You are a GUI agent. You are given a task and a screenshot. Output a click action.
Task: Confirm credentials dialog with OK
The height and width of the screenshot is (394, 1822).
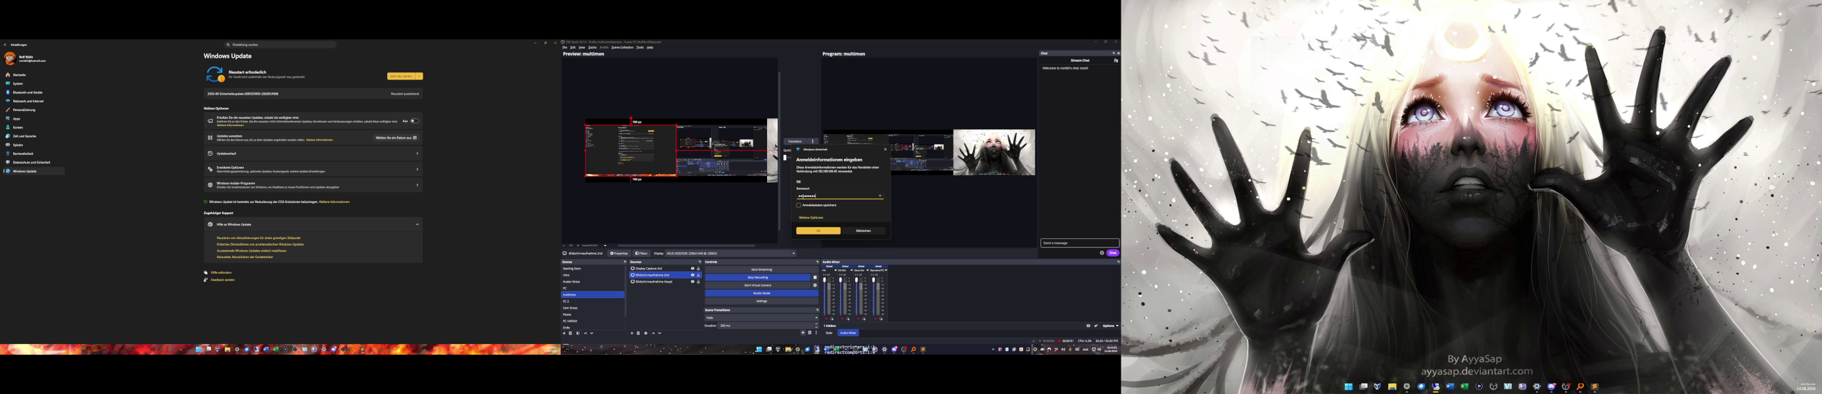818,231
